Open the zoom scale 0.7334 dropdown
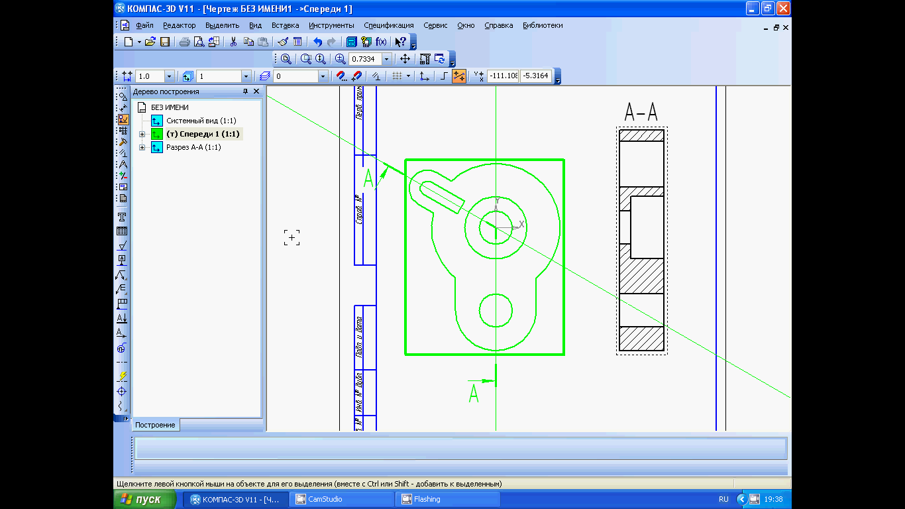 point(387,59)
